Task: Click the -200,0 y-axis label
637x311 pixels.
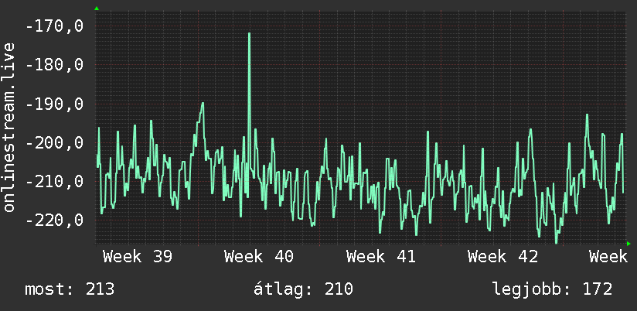Action: [x=54, y=143]
